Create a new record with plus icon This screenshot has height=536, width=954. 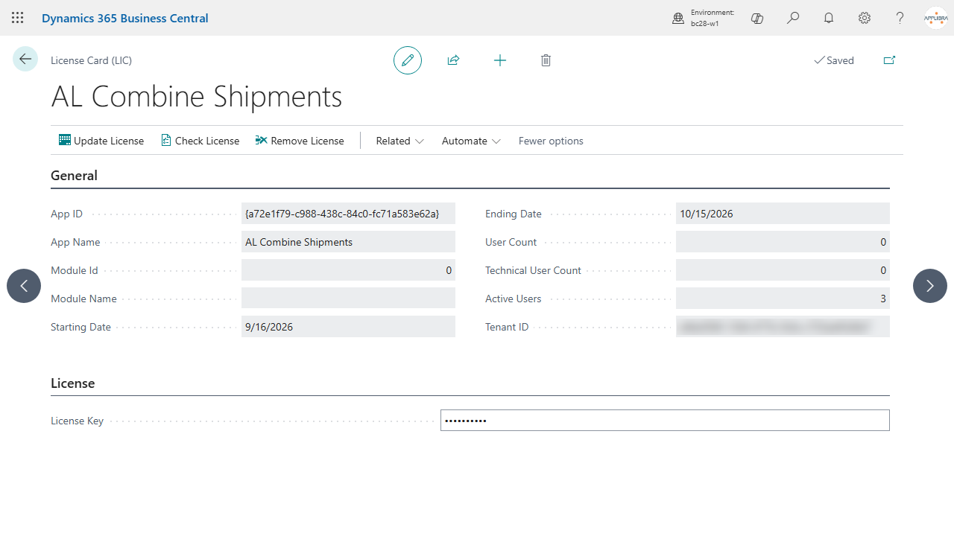500,60
